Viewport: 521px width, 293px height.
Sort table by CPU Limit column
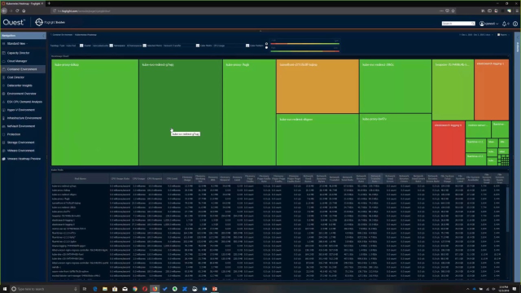[x=172, y=179]
